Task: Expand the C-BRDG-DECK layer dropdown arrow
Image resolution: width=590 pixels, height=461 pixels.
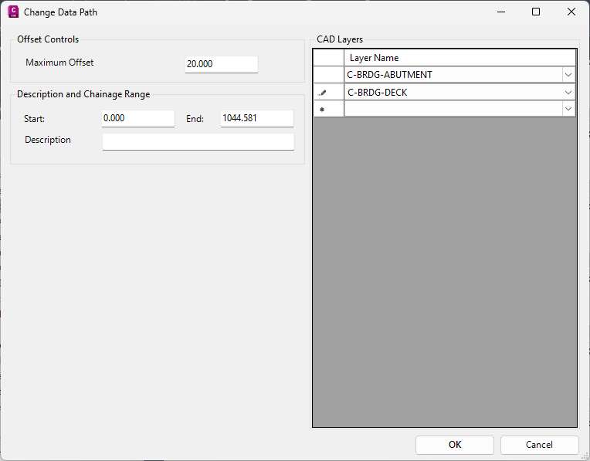Action: [568, 93]
